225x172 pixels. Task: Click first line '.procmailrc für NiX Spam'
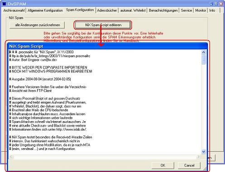pyautogui.click(x=41, y=52)
